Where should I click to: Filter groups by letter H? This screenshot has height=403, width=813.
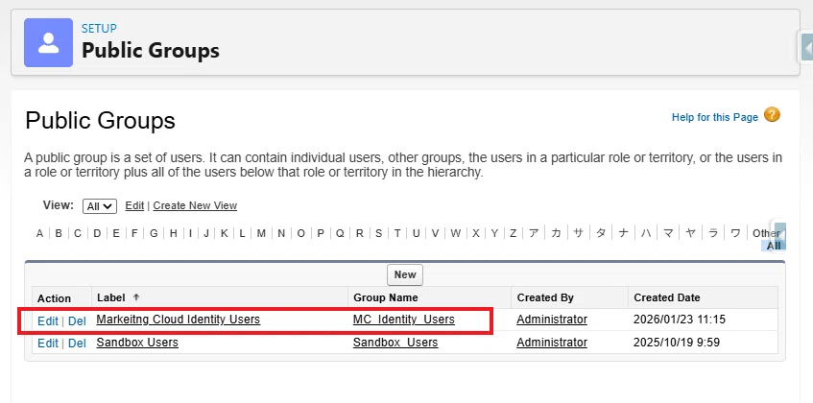[173, 233]
